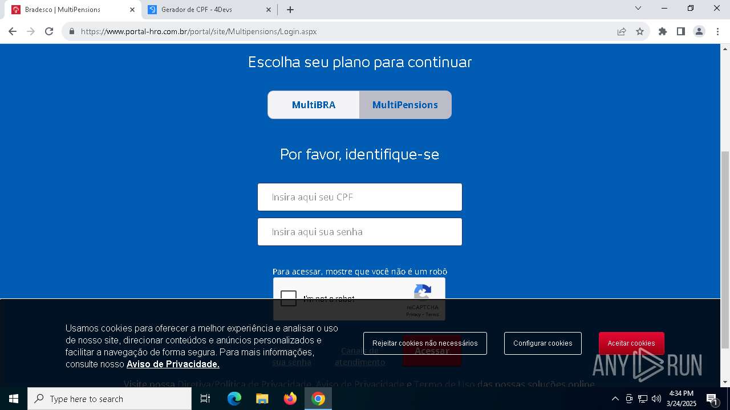Viewport: 730px width, 410px height.
Task: Close the Gerador de CPF tab
Action: [269, 10]
